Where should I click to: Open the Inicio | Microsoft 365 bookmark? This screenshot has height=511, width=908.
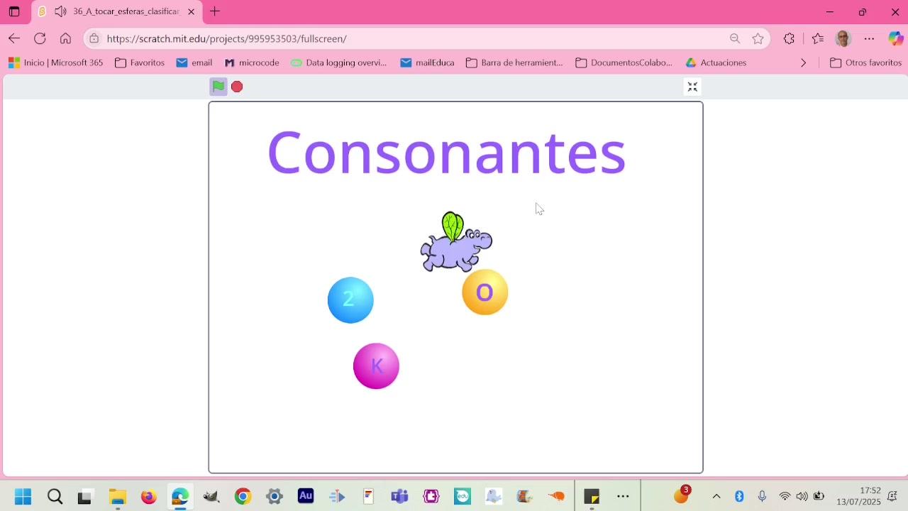[56, 62]
